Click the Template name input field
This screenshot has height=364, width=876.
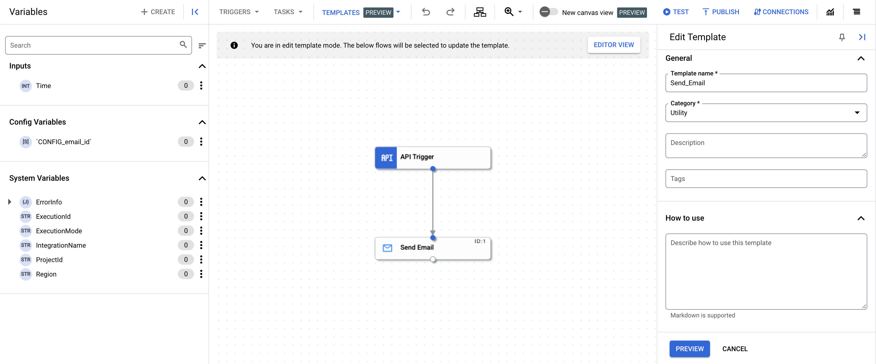tap(765, 83)
